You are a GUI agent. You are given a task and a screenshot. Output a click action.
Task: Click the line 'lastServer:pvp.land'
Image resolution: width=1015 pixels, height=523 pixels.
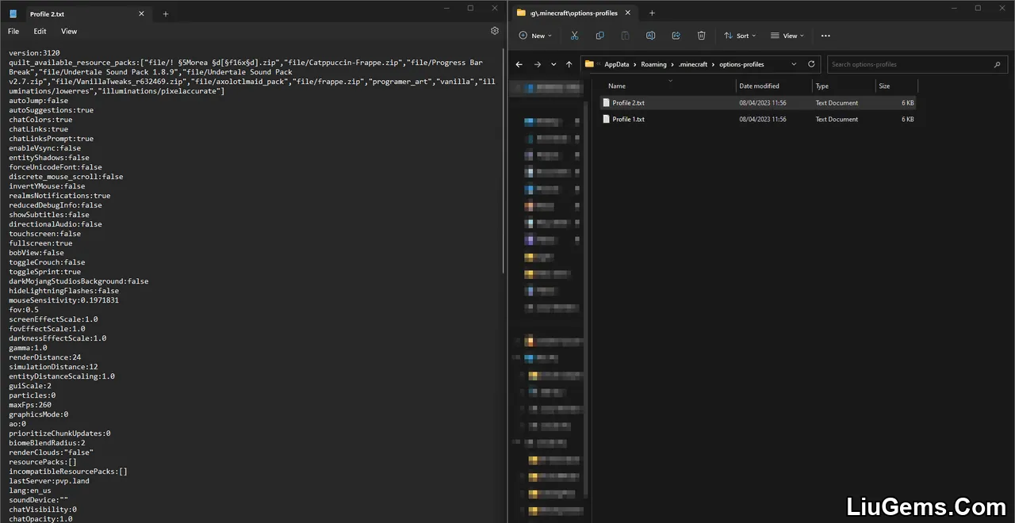coord(49,481)
